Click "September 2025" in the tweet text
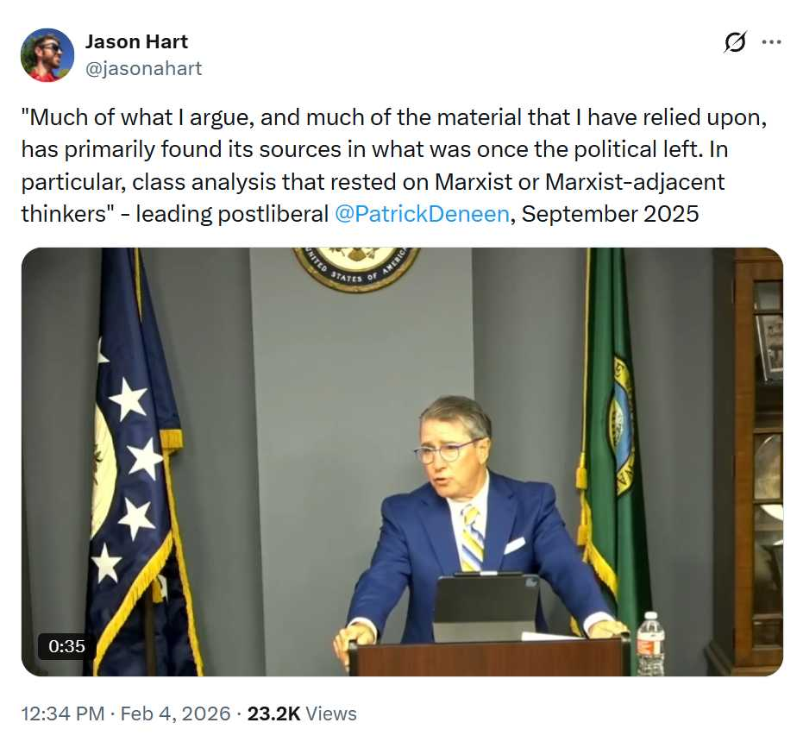 pos(610,214)
